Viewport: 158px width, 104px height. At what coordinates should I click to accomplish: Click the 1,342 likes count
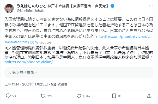point(86,96)
